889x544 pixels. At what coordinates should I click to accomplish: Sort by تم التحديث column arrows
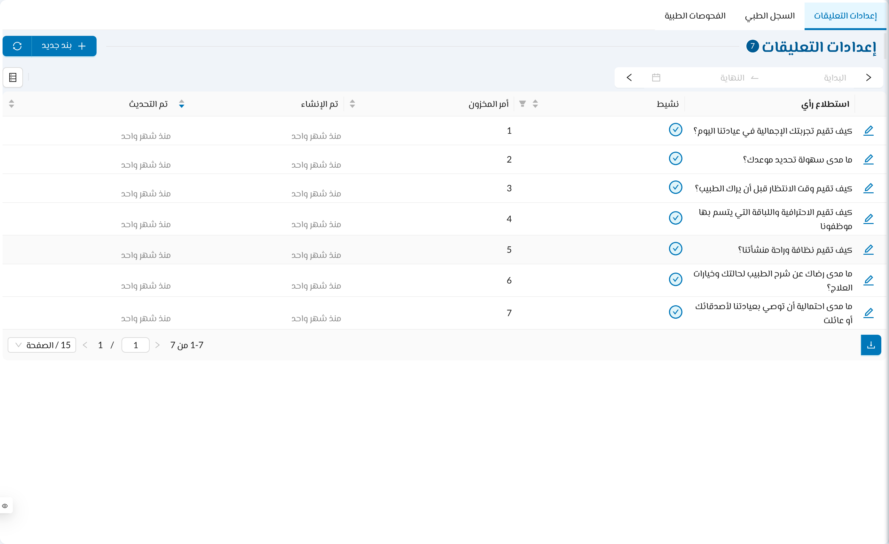coord(182,104)
